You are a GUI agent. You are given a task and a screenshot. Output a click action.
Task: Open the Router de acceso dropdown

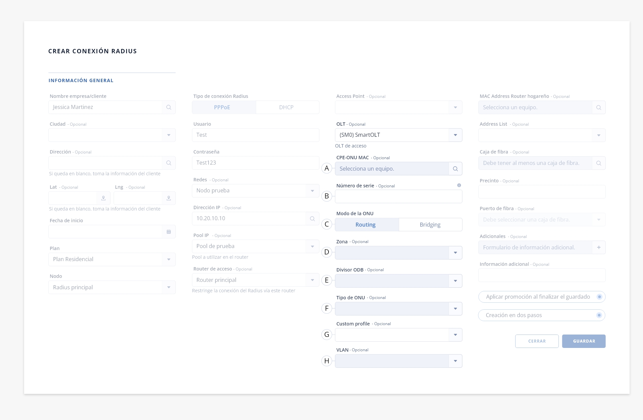tap(256, 280)
